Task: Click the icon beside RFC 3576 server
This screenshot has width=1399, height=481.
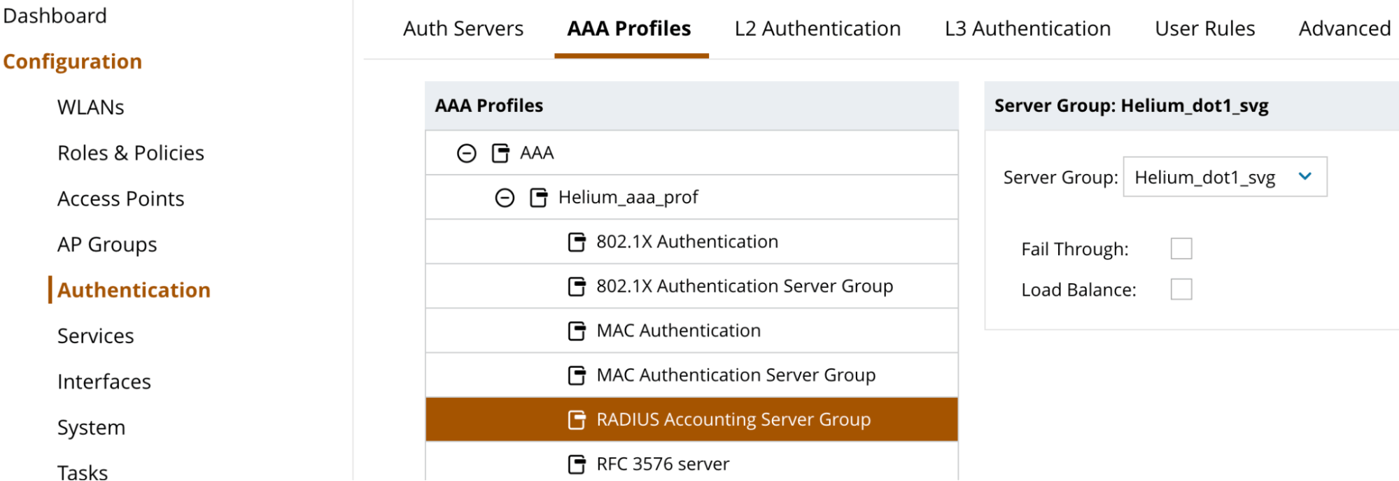Action: [x=577, y=464]
